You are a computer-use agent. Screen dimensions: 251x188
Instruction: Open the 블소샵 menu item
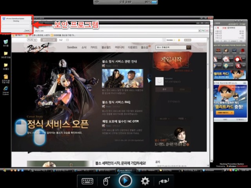click(145, 47)
